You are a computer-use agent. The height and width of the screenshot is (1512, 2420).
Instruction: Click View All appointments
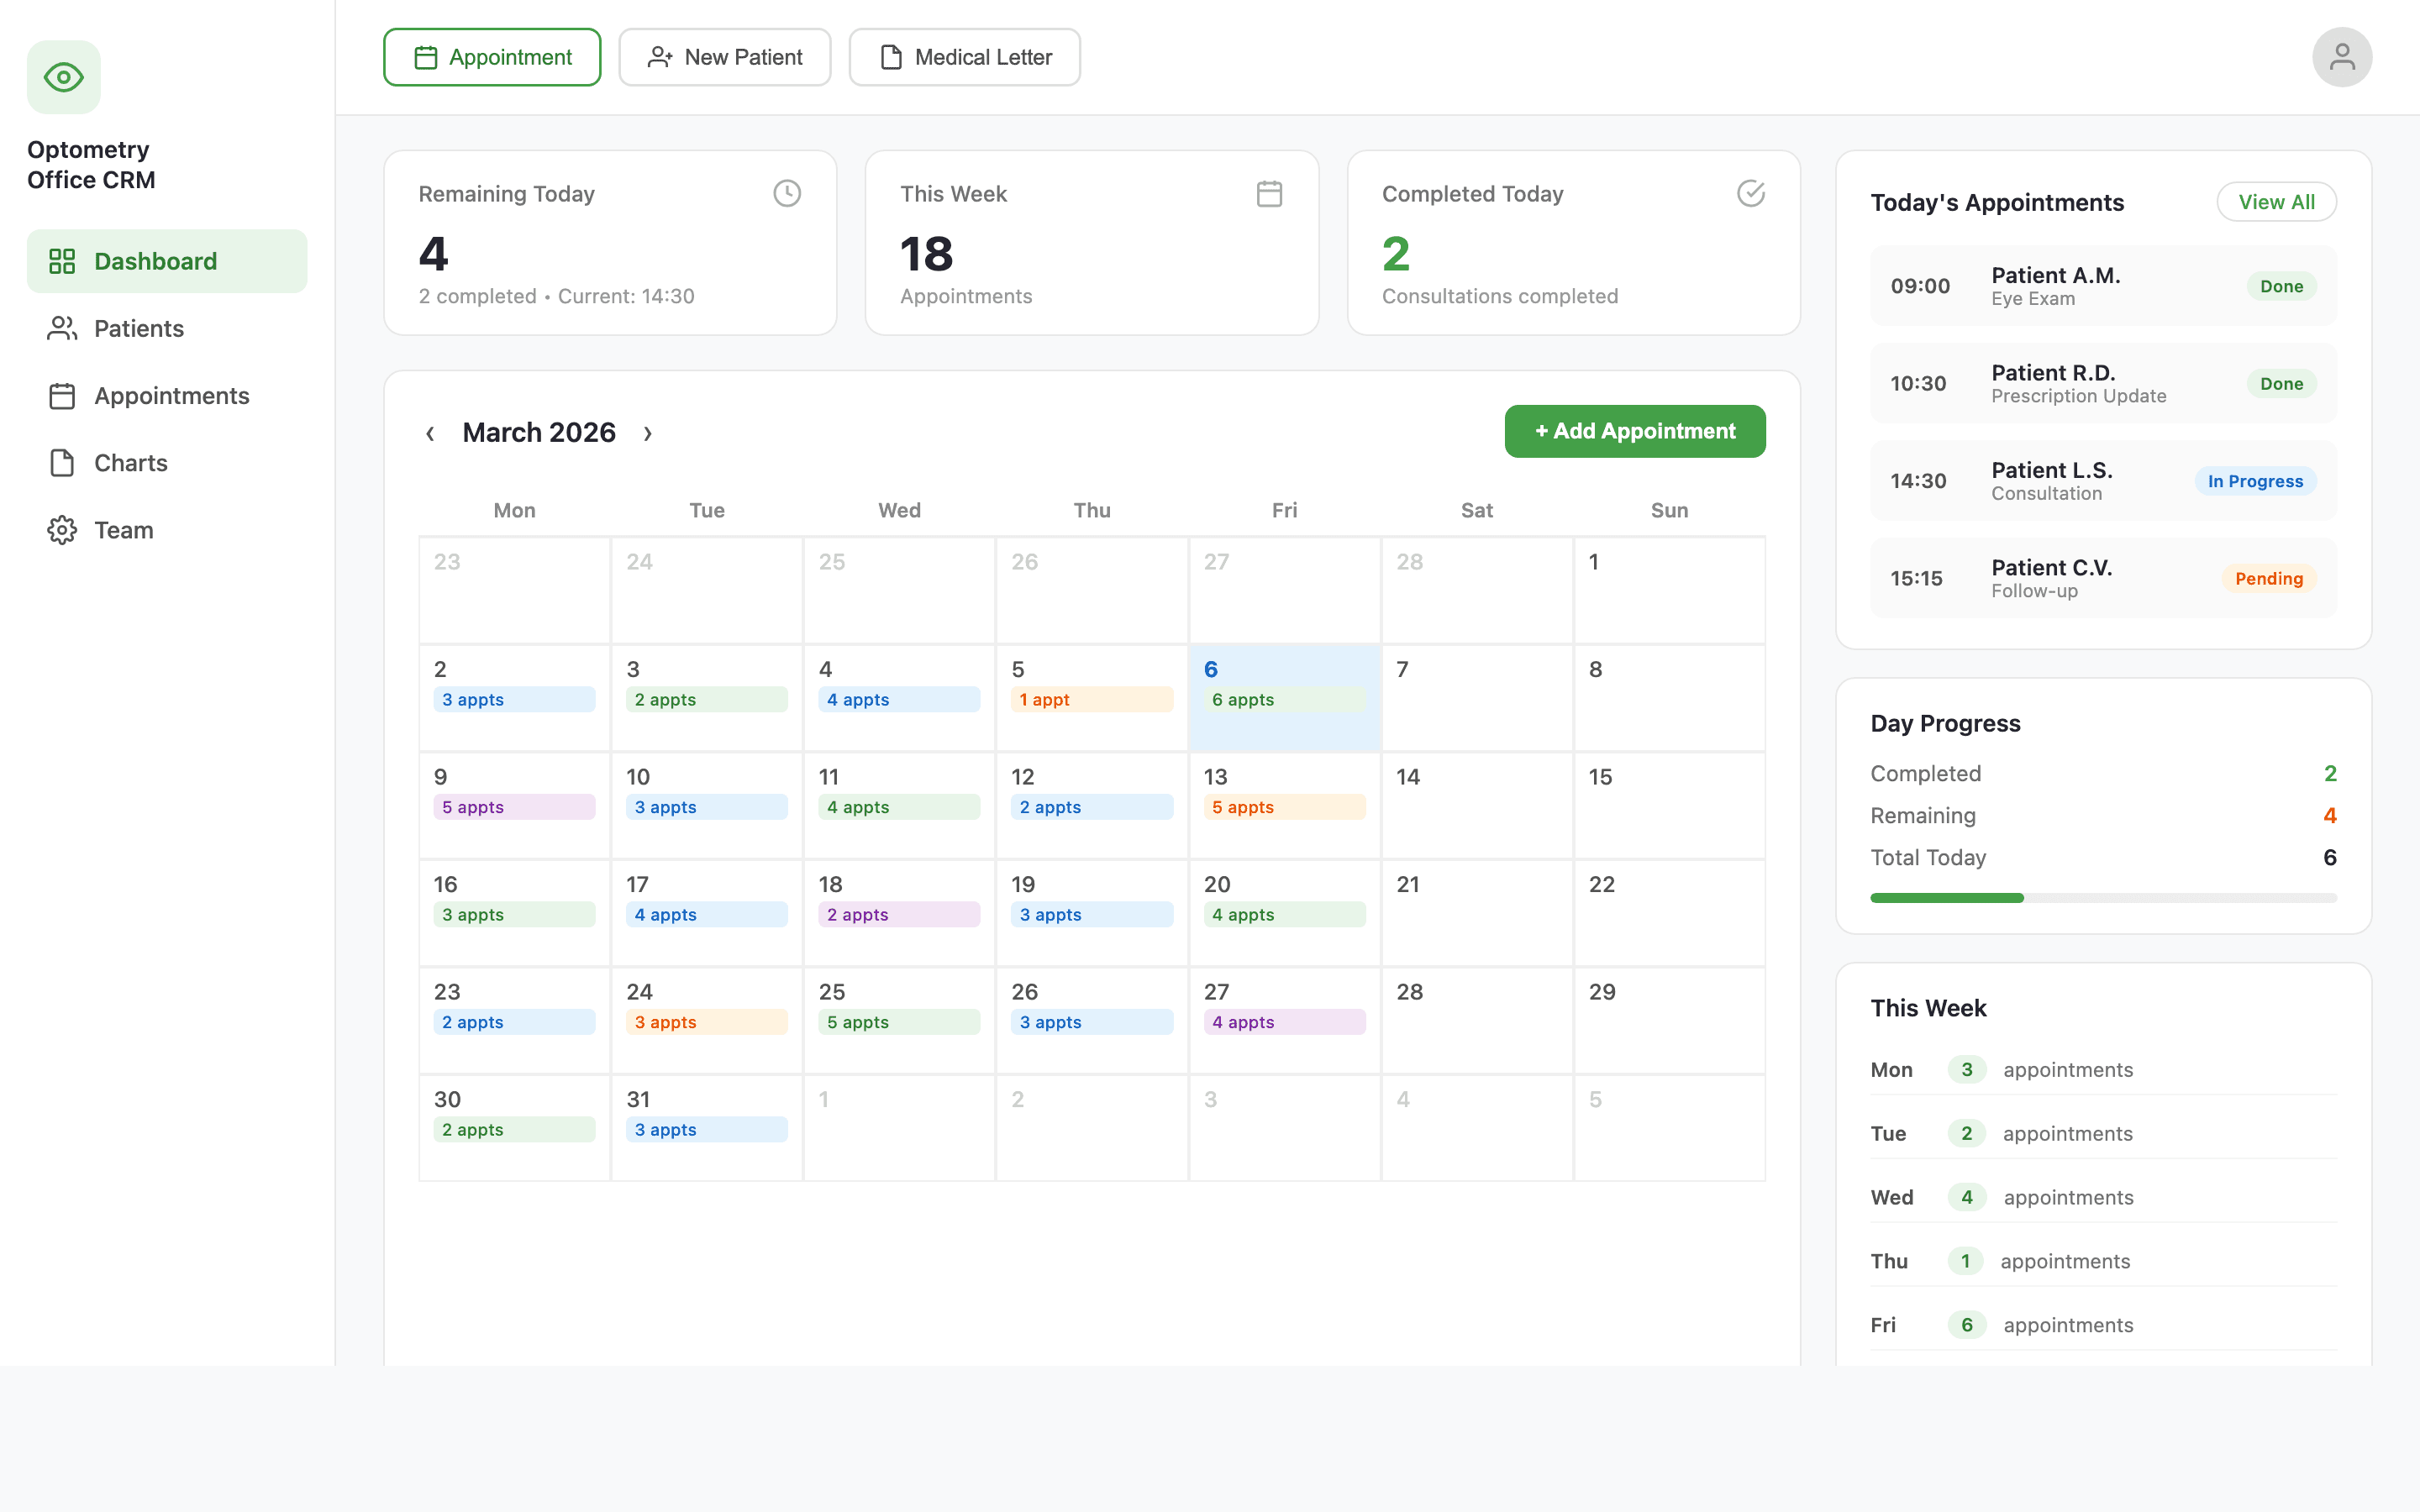[2275, 202]
